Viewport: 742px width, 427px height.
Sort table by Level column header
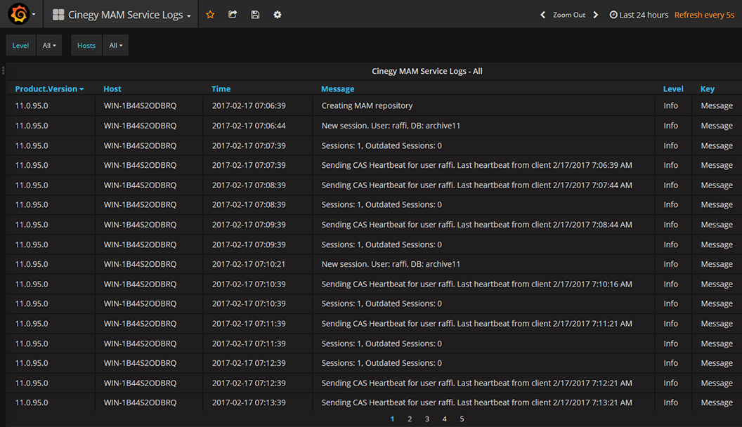tap(673, 89)
